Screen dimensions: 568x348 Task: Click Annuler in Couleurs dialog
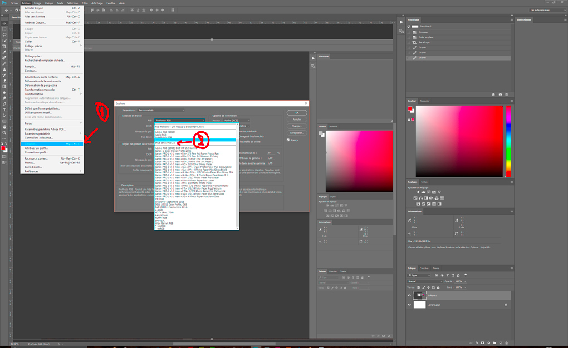(297, 120)
